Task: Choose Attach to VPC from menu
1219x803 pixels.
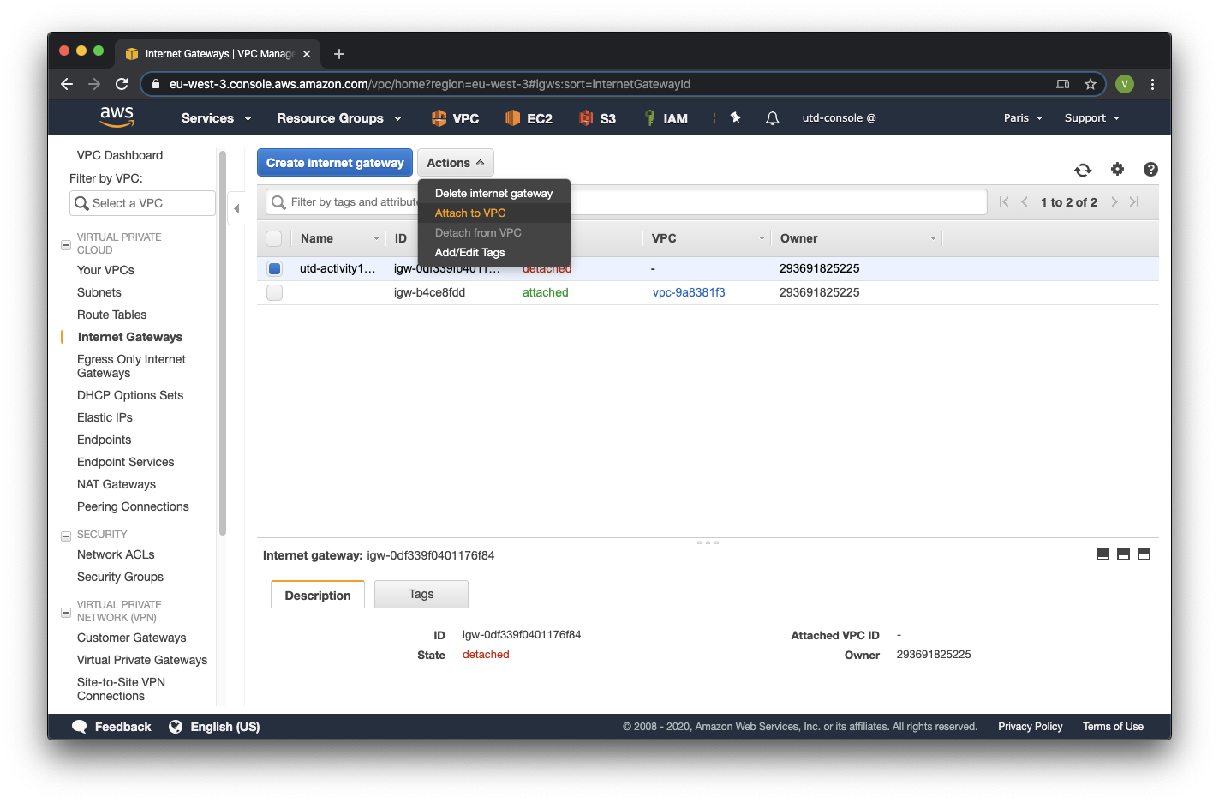Action: 494,213
